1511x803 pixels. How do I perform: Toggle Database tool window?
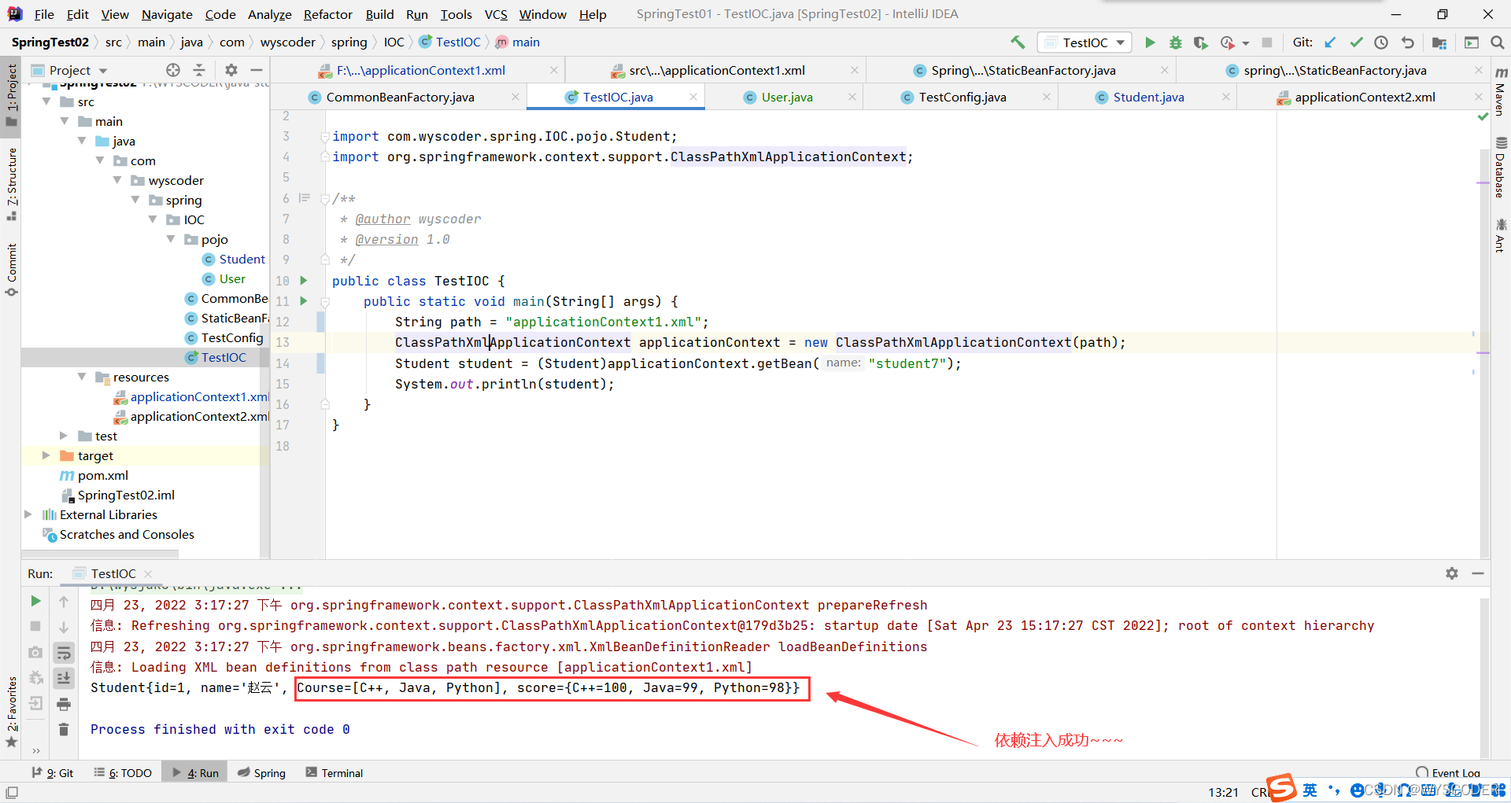tap(1500, 167)
